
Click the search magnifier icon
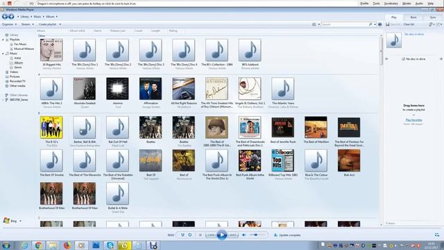click(x=370, y=24)
